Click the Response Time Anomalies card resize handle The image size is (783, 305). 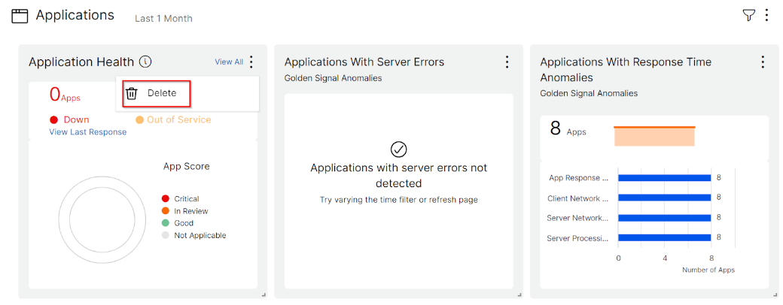tap(775, 295)
